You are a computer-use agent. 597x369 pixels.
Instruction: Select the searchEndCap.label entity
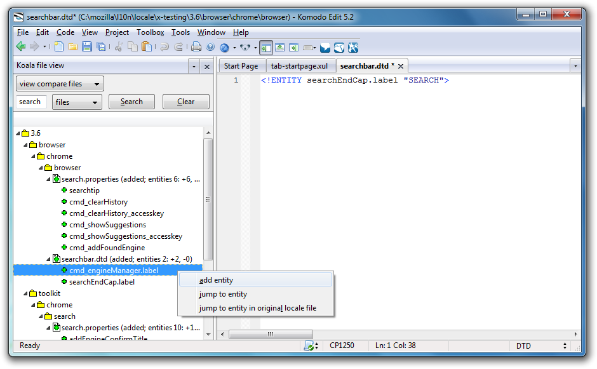(x=102, y=282)
